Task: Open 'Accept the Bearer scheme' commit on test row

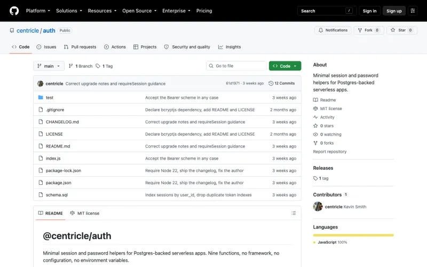Action: point(181,98)
